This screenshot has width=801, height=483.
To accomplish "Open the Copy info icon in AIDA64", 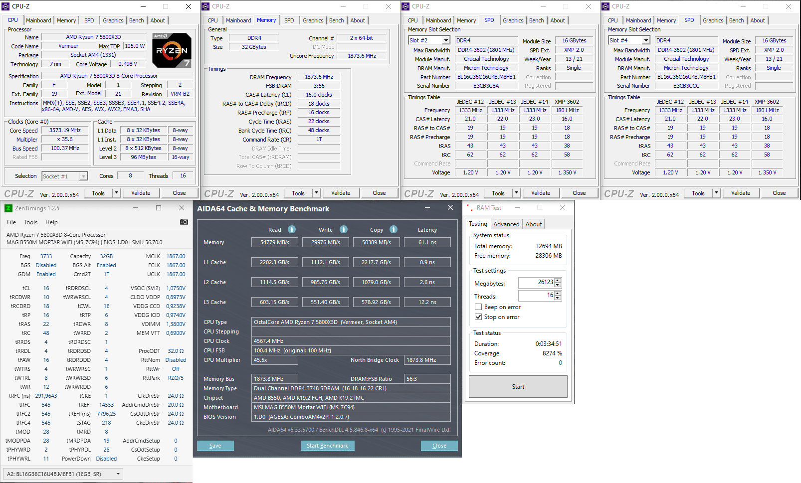I will click(394, 229).
